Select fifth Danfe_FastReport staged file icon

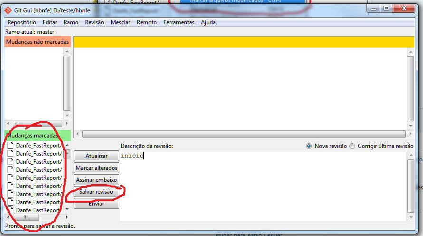click(10, 178)
